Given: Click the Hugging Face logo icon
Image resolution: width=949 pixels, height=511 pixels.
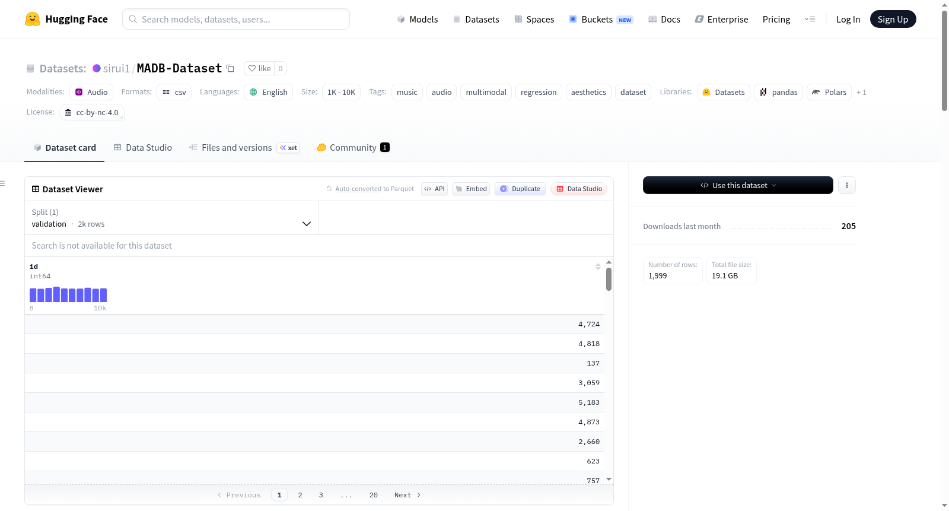Looking at the screenshot, I should click(x=33, y=19).
